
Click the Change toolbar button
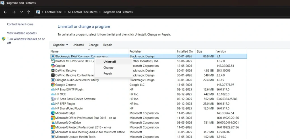point(93,45)
